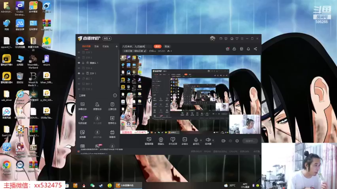Open the gift box icon with red dot
Image resolution: width=337 pixels, height=189 pixels.
tap(227, 49)
